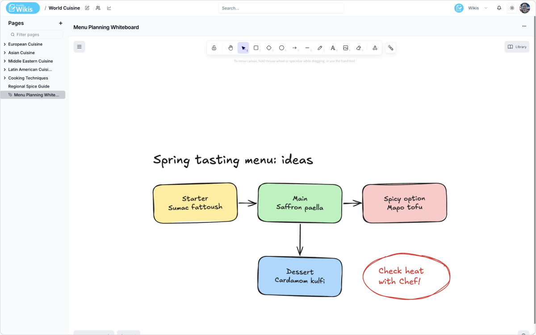
Task: Expand the Cooking Techniques chevron
Action: pos(4,78)
